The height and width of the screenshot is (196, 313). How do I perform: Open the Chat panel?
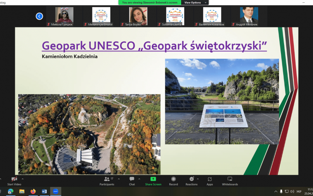(x=132, y=181)
